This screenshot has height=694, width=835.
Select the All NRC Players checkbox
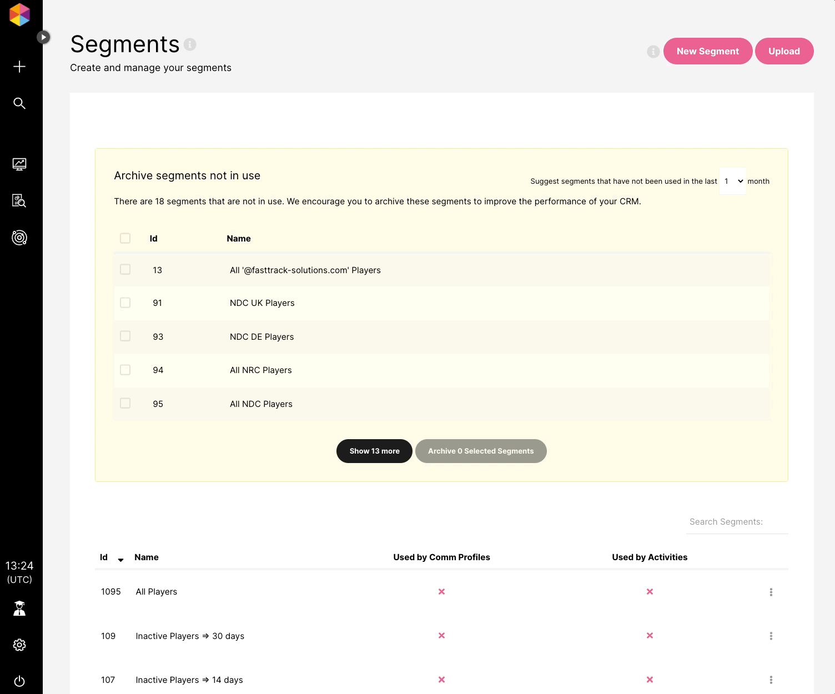click(125, 370)
